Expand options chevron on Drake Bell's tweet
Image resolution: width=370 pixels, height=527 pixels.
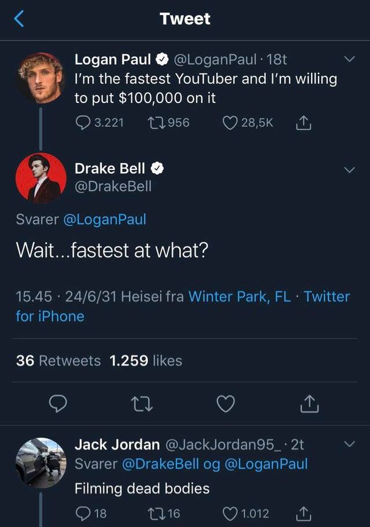tap(350, 169)
